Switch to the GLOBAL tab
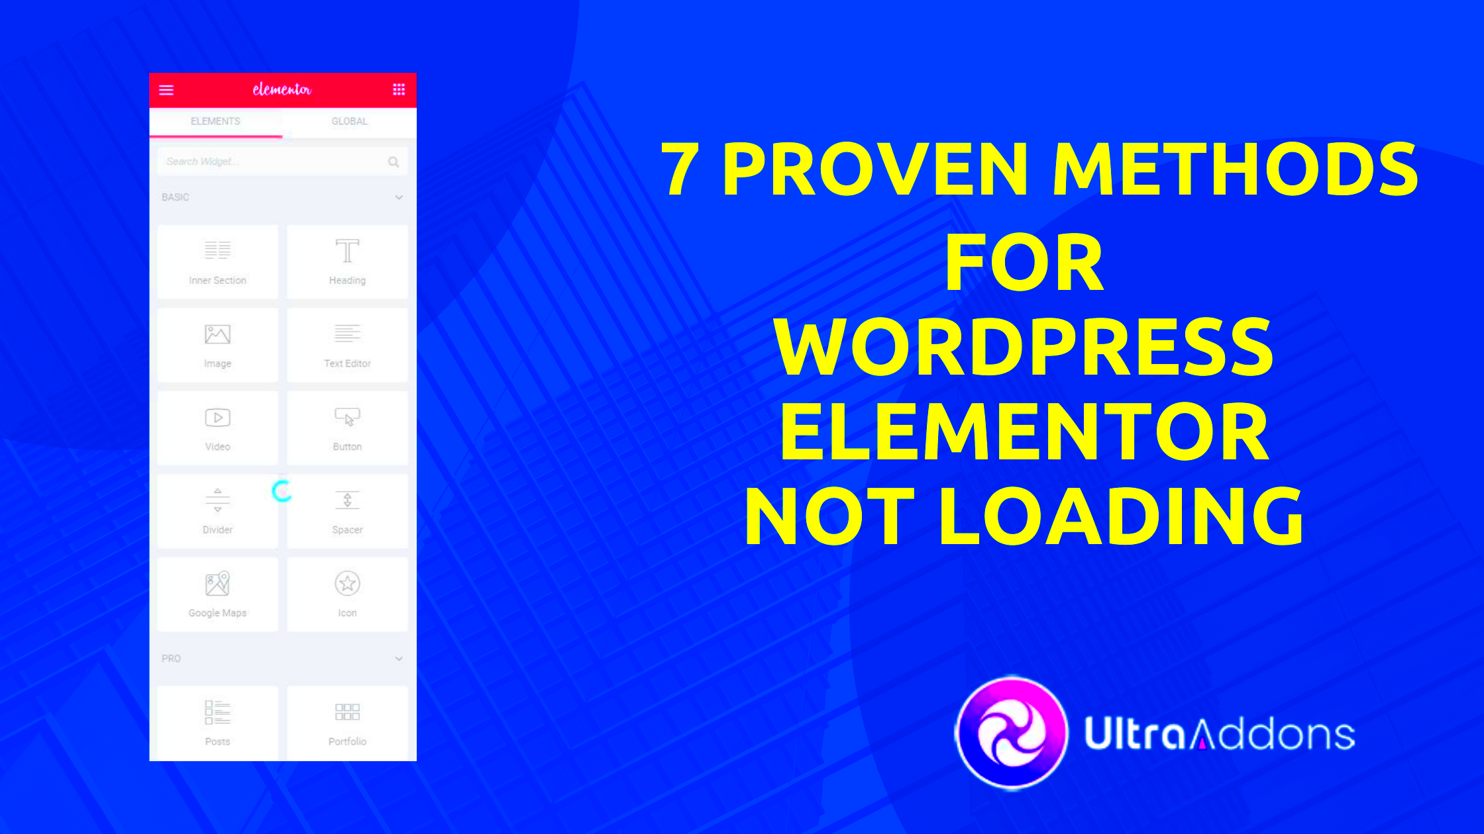The width and height of the screenshot is (1484, 834). [x=348, y=120]
